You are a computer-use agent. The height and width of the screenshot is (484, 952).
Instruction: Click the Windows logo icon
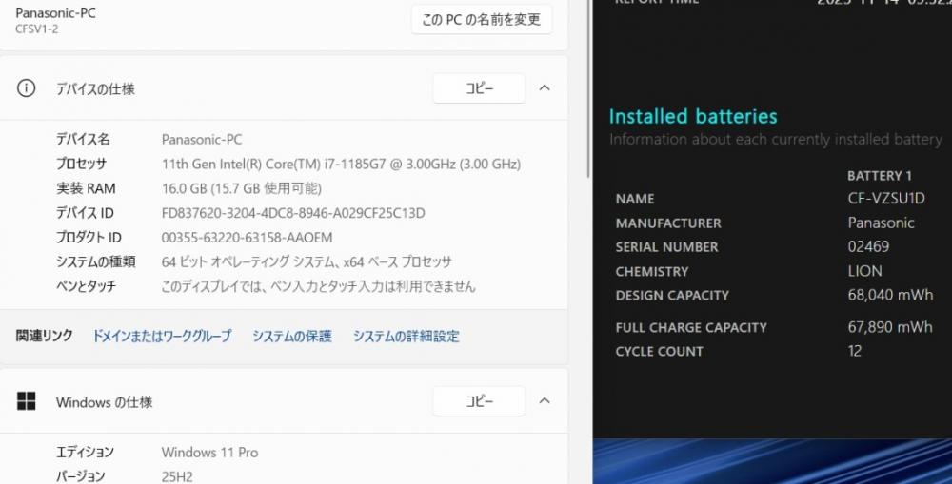26,401
